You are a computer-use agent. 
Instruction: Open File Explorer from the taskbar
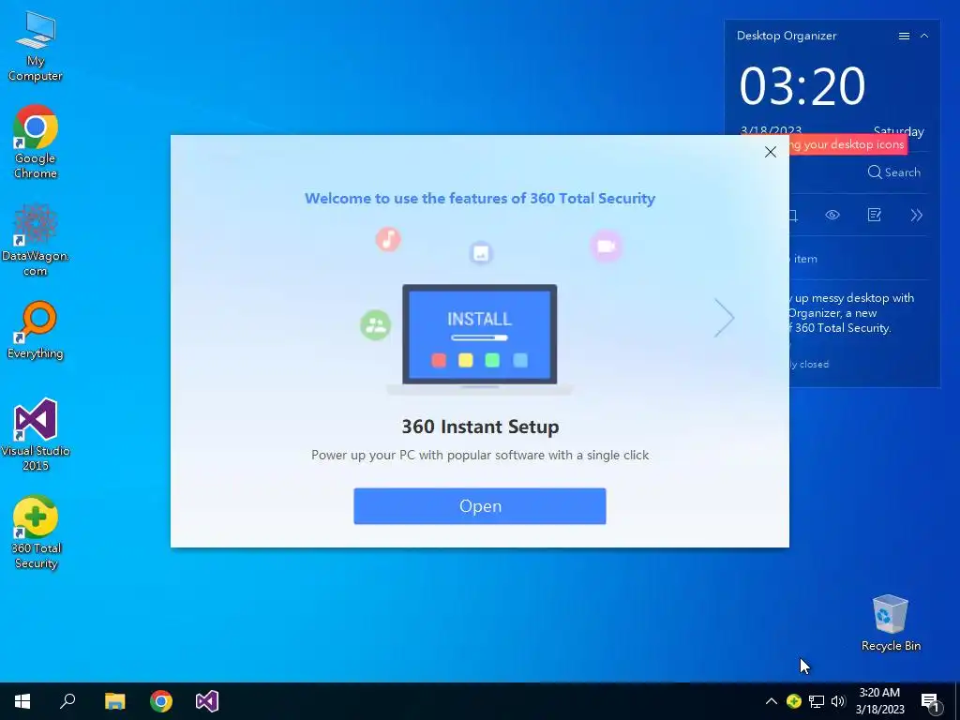(x=114, y=701)
